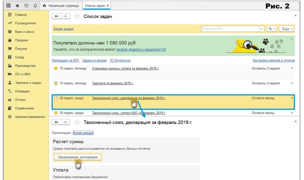The height and width of the screenshot is (180, 304).
Task: Follow the низкие индексы надежности link
Action: (x=141, y=49)
